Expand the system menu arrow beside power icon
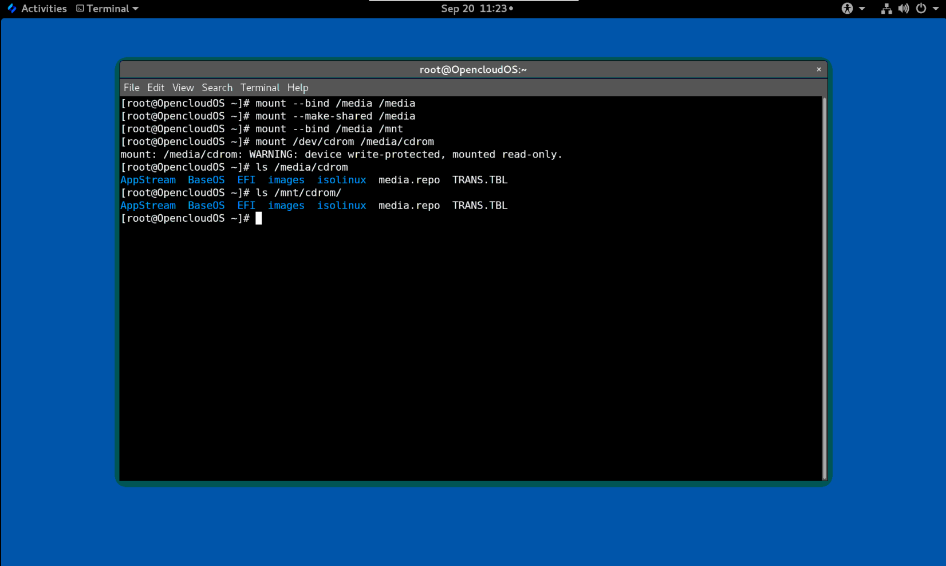 [x=936, y=9]
